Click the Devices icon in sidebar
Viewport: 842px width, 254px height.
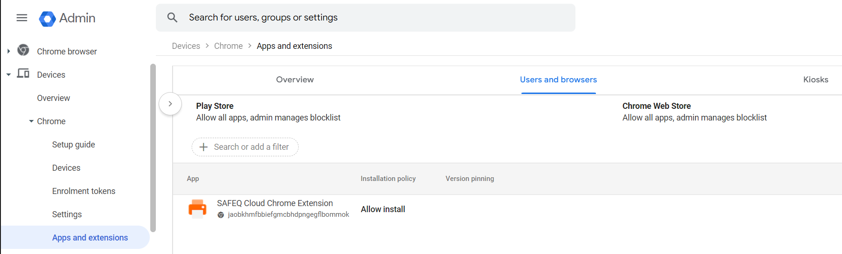[x=23, y=74]
